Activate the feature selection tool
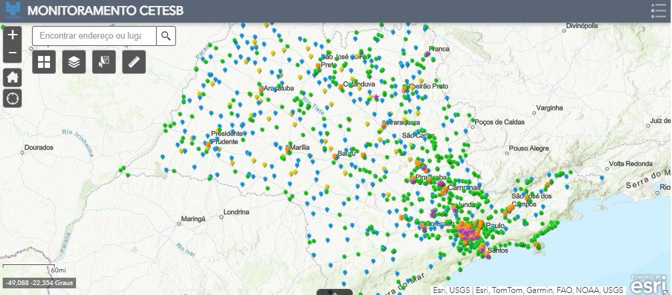This screenshot has height=295, width=672. [x=104, y=62]
